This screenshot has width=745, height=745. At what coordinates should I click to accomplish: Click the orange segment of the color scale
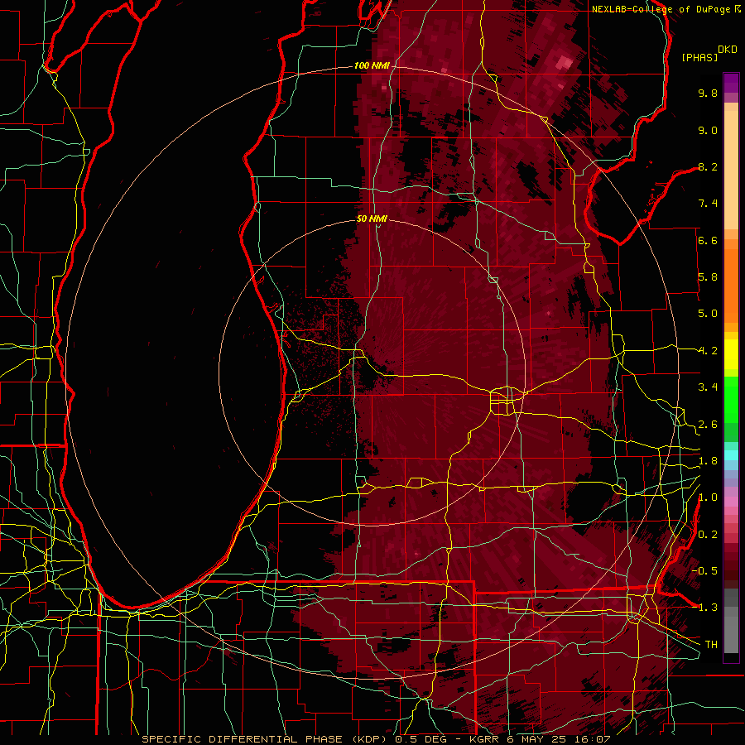731,285
